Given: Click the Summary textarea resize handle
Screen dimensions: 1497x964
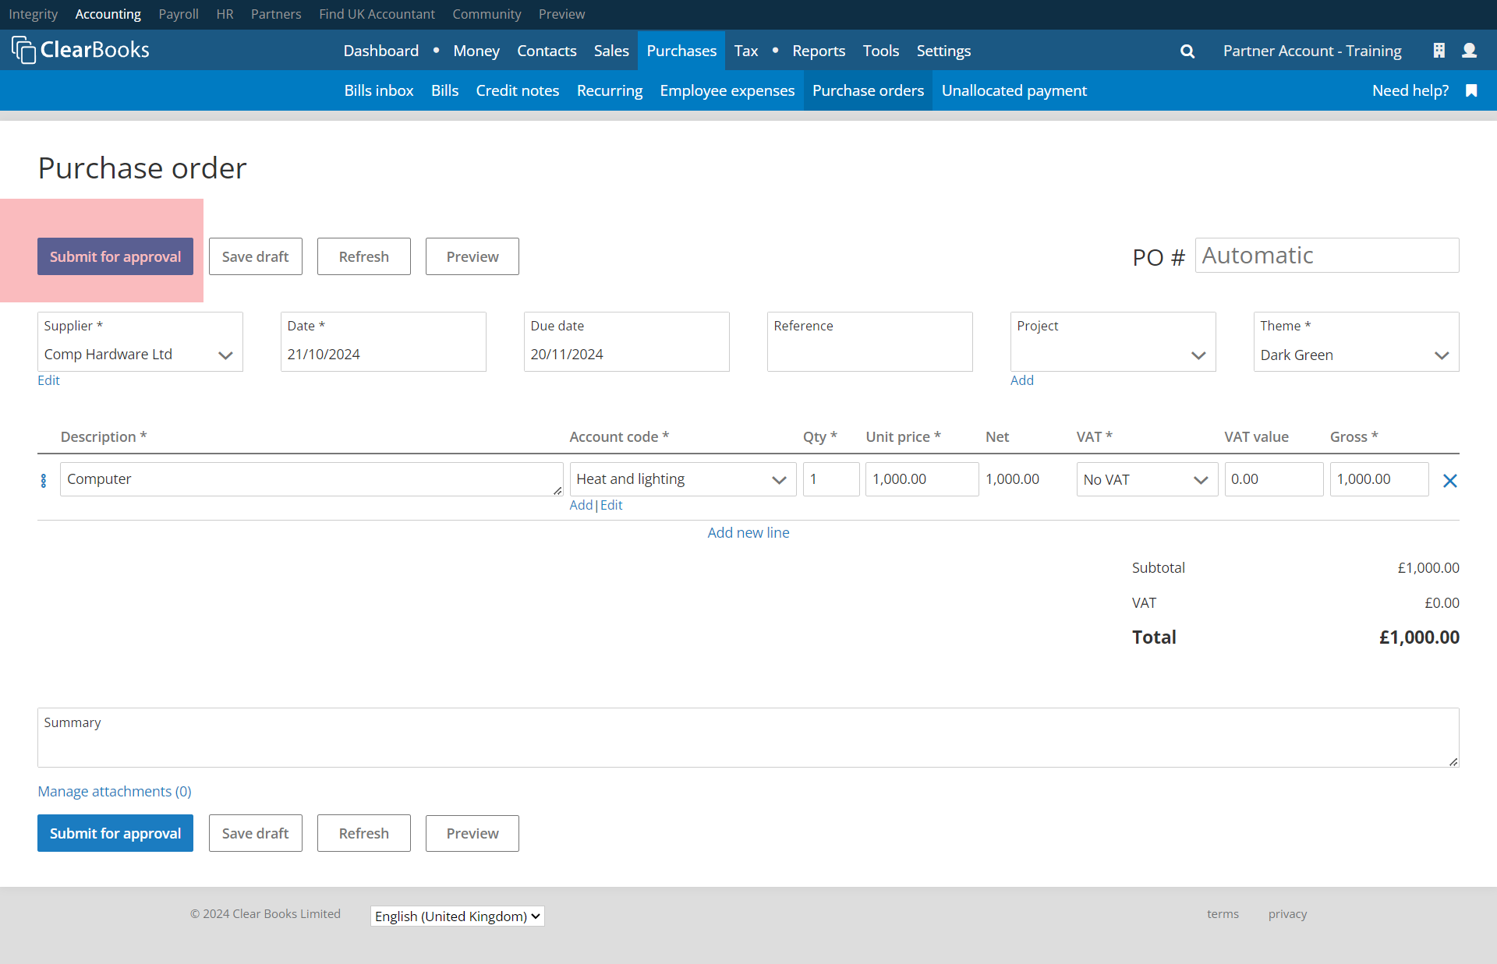Looking at the screenshot, I should coord(1453,761).
